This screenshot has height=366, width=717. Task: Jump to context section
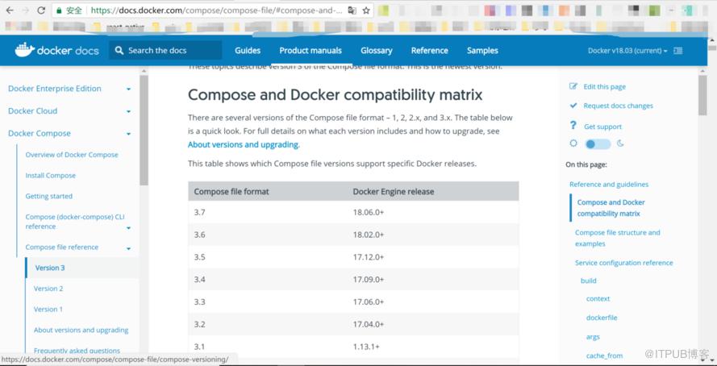(x=598, y=299)
